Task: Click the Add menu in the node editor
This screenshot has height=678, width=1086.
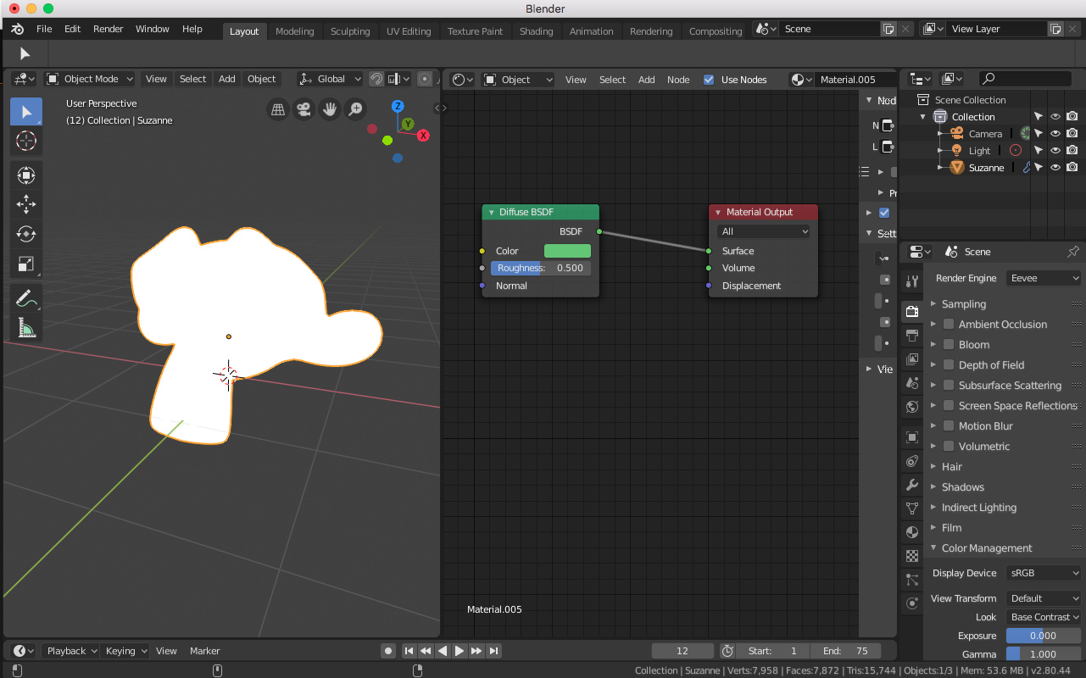Action: (x=646, y=79)
